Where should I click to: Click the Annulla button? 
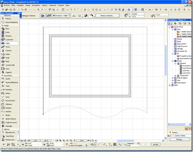[x=156, y=144]
